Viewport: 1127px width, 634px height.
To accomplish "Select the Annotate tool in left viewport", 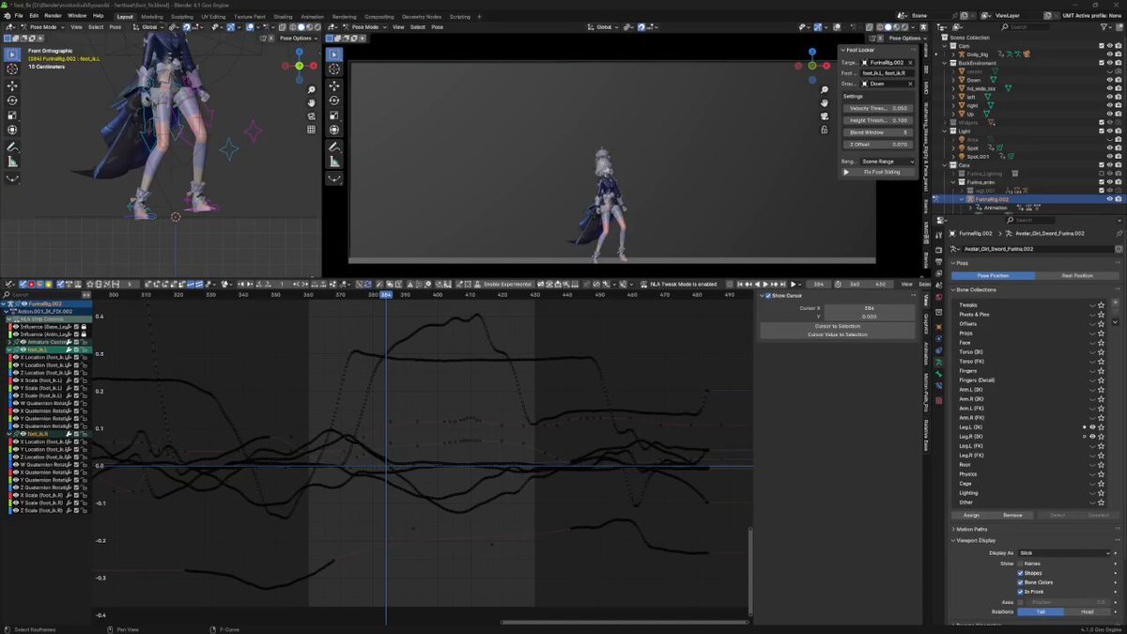I will tap(12, 147).
